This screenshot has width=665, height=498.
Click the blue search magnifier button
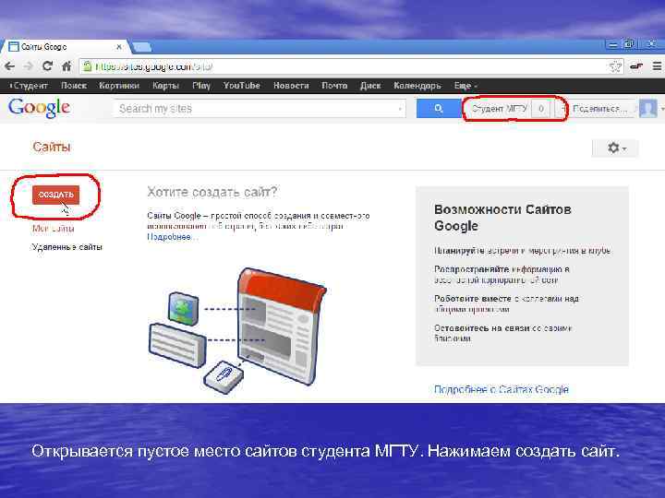[x=439, y=109]
